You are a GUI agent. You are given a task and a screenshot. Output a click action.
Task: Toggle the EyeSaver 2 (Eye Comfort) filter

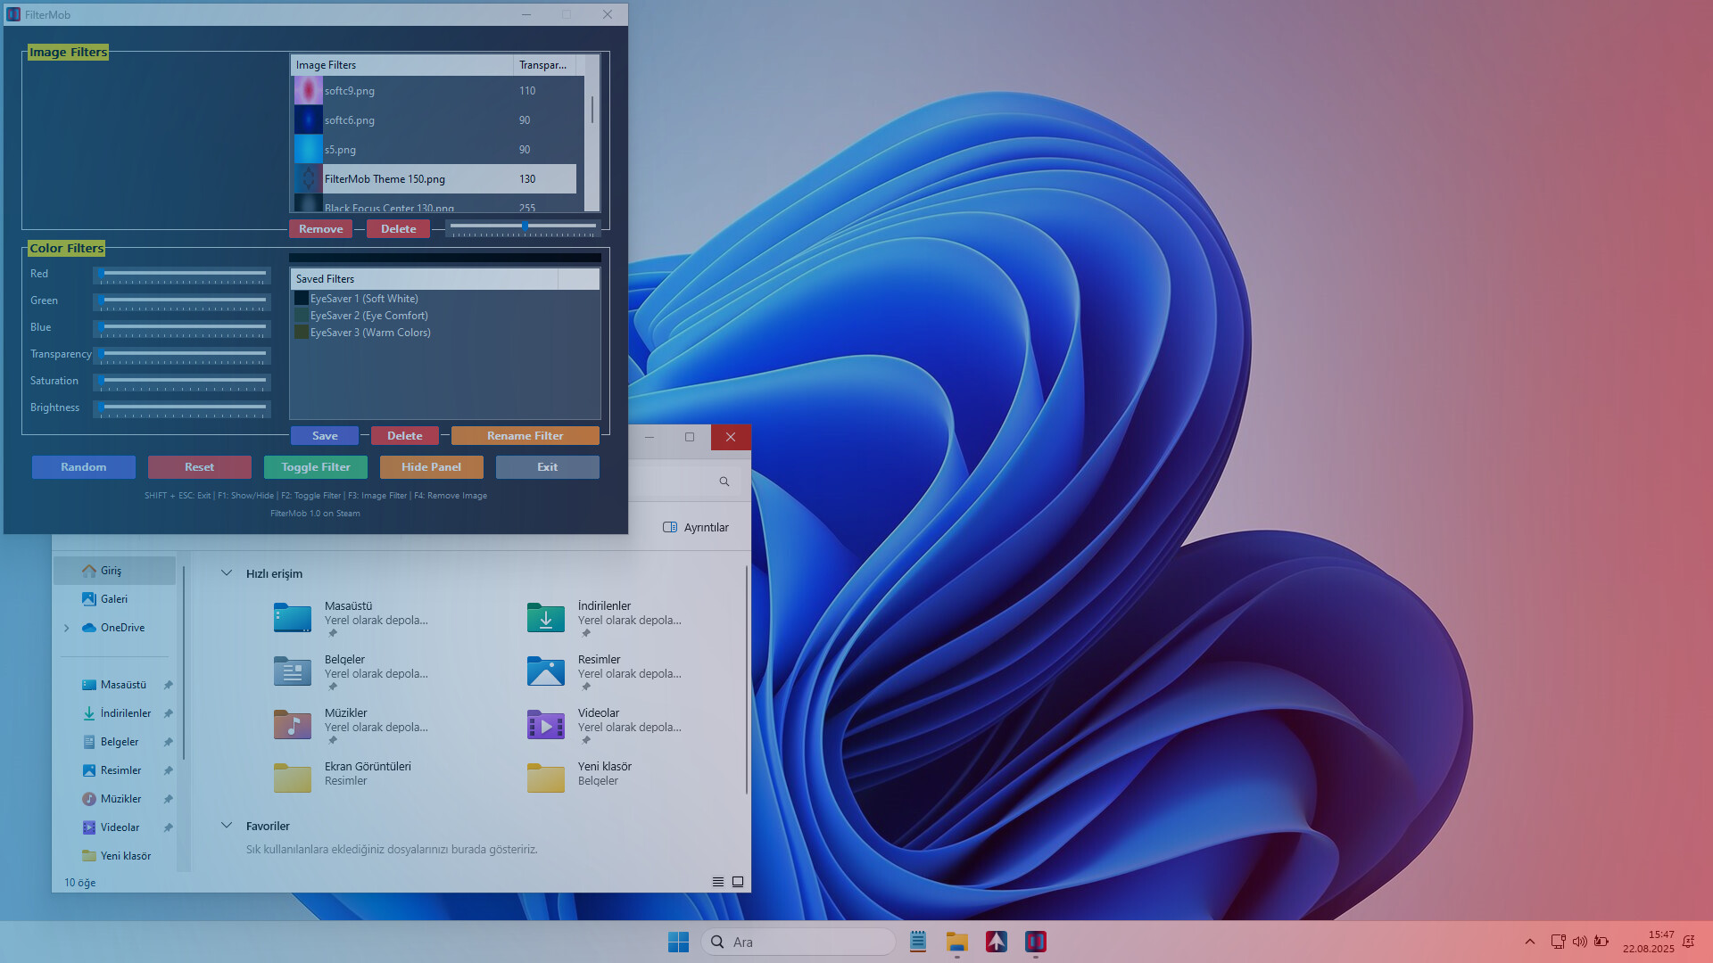(x=368, y=315)
